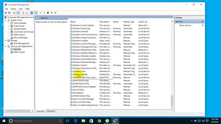The height and width of the screenshot is (124, 221).
Task: Click the Ask me anything search box
Action: 35,121
